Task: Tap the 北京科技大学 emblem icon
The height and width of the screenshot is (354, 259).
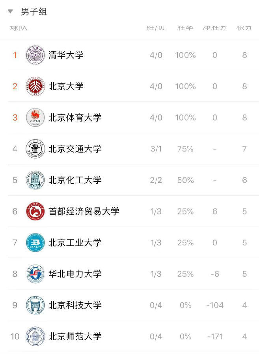Action: tap(35, 305)
